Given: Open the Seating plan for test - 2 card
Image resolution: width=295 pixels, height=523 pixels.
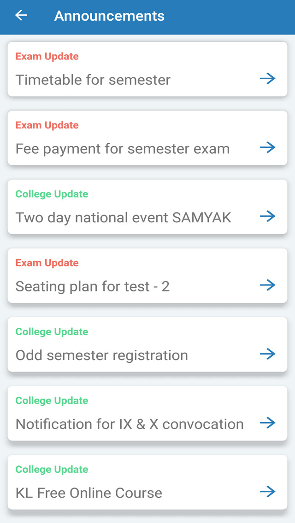Looking at the screenshot, I should click(138, 275).
